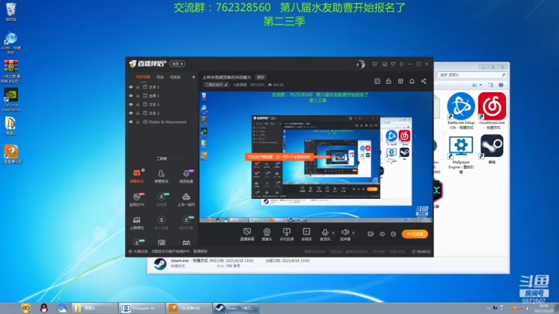This screenshot has width=559, height=314.
Task: Open the 全民乐PK tool
Action: pos(137,200)
